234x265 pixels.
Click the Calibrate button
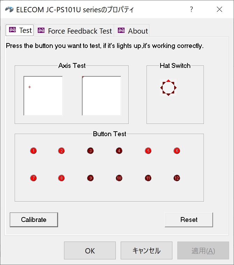pyautogui.click(x=34, y=220)
